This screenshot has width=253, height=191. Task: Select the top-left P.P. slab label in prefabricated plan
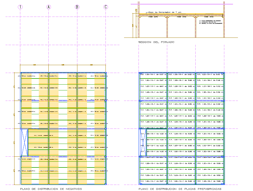pyautogui.click(x=153, y=74)
